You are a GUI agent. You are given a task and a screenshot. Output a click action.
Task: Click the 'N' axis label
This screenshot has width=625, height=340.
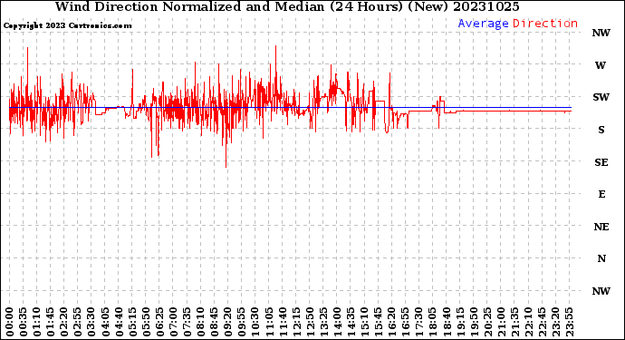coord(601,258)
